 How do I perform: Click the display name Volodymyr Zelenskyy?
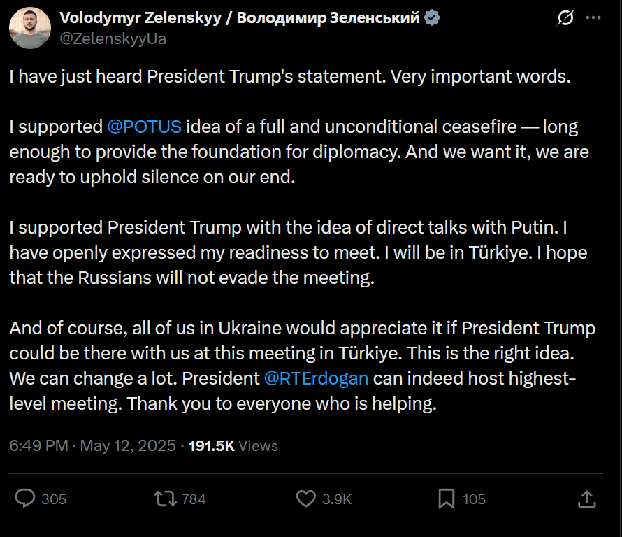pyautogui.click(x=140, y=18)
